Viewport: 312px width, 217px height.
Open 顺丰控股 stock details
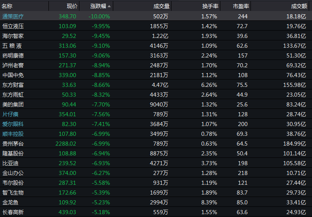(13, 134)
